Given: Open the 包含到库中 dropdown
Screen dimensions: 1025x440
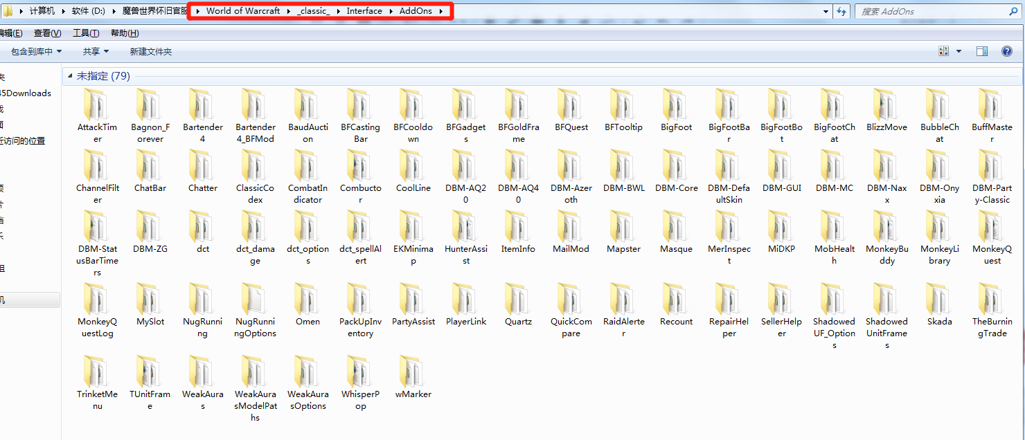Looking at the screenshot, I should point(37,51).
